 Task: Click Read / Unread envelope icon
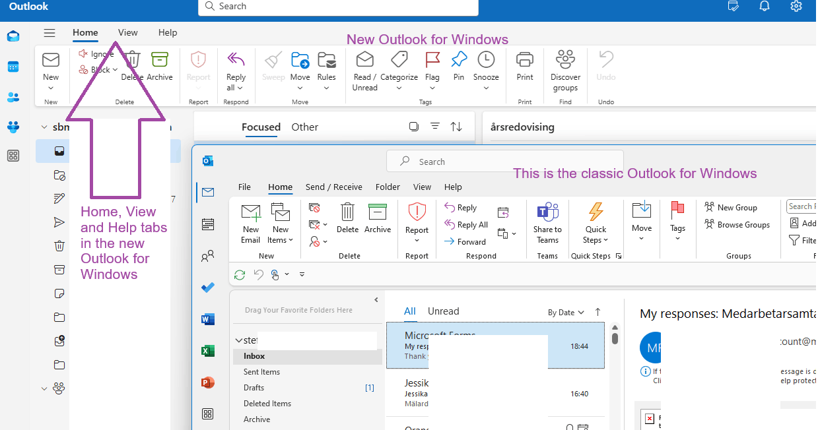(x=365, y=60)
